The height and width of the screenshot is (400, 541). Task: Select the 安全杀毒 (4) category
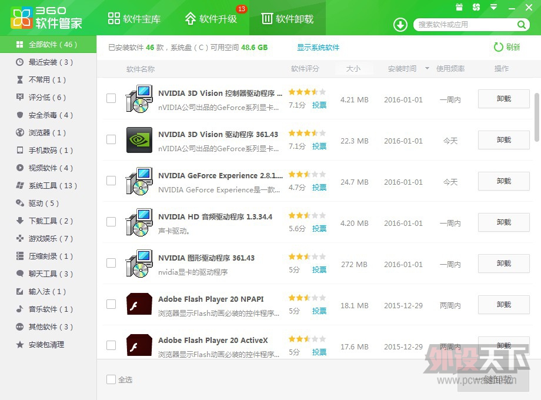tap(48, 115)
